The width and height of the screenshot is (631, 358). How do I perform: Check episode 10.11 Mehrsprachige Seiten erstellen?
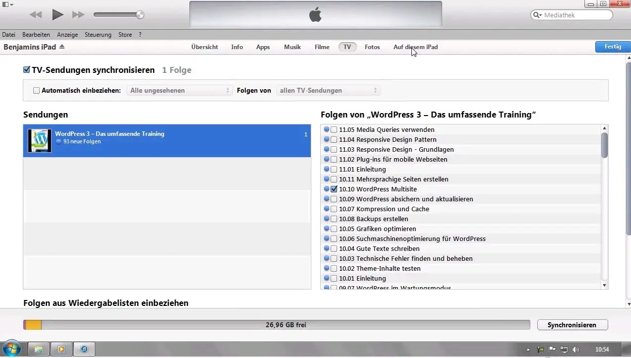pyautogui.click(x=334, y=179)
